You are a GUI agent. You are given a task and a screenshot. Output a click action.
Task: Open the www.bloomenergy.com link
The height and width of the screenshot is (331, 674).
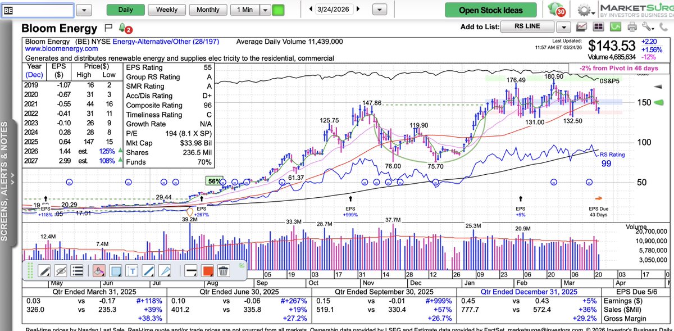coord(62,49)
